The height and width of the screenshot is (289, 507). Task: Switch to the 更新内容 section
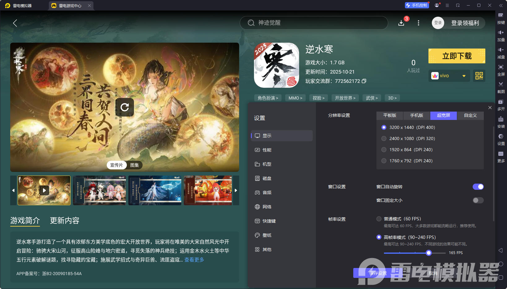65,220
